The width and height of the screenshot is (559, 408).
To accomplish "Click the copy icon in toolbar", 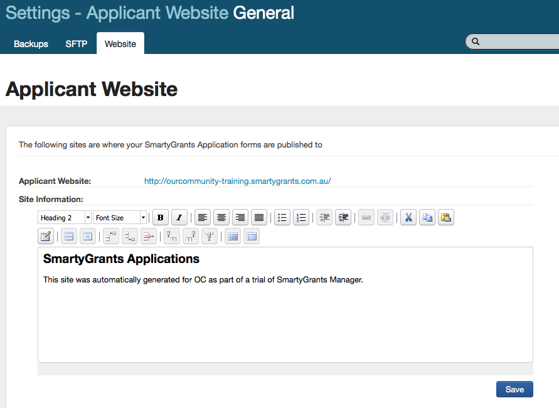I will click(x=427, y=218).
